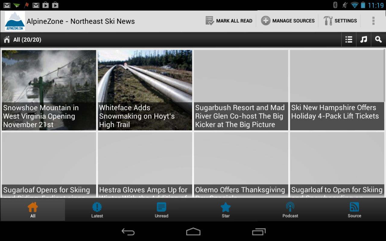
Task: Open the music note player icon
Action: [363, 39]
